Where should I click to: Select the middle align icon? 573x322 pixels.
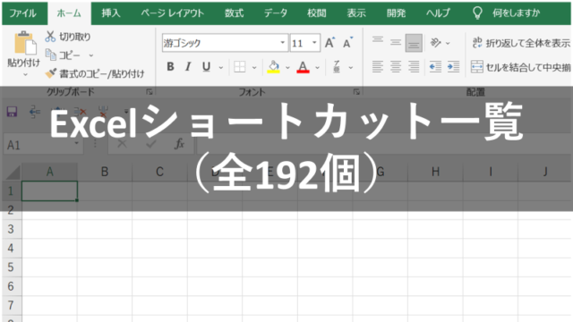pyautogui.click(x=396, y=43)
